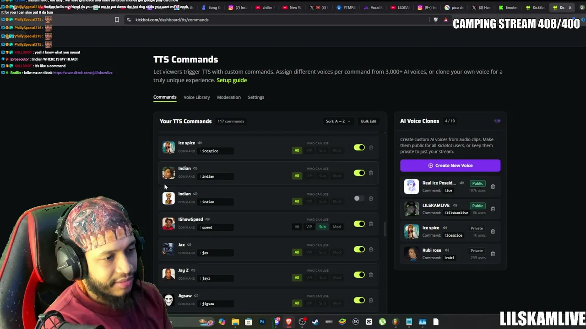Open the Setup guide link
The height and width of the screenshot is (329, 586).
[x=232, y=80]
